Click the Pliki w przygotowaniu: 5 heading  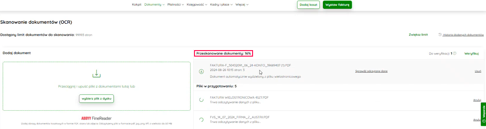tap(216, 86)
